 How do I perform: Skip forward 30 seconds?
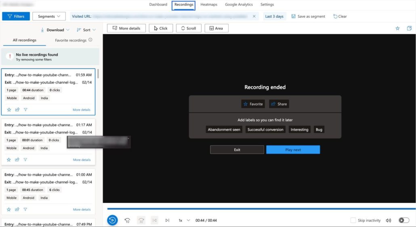click(141, 220)
